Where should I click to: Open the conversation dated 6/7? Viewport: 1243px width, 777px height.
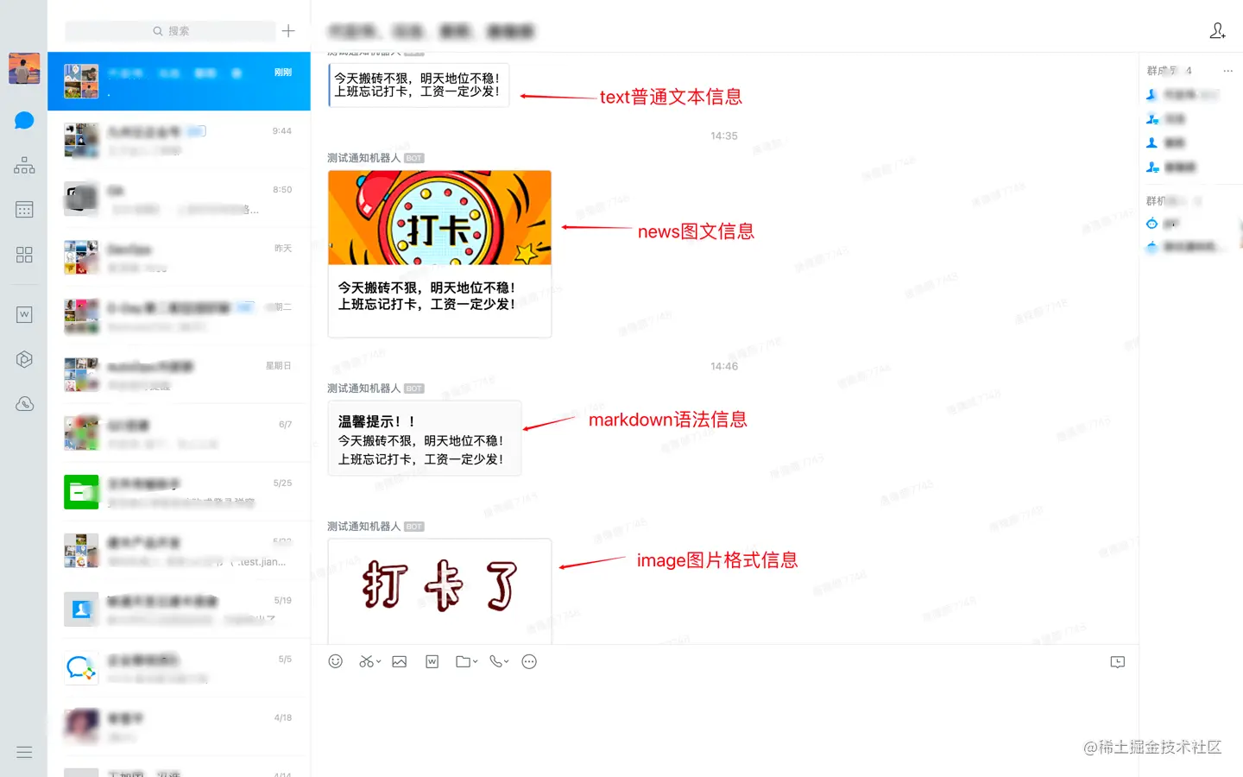point(179,433)
